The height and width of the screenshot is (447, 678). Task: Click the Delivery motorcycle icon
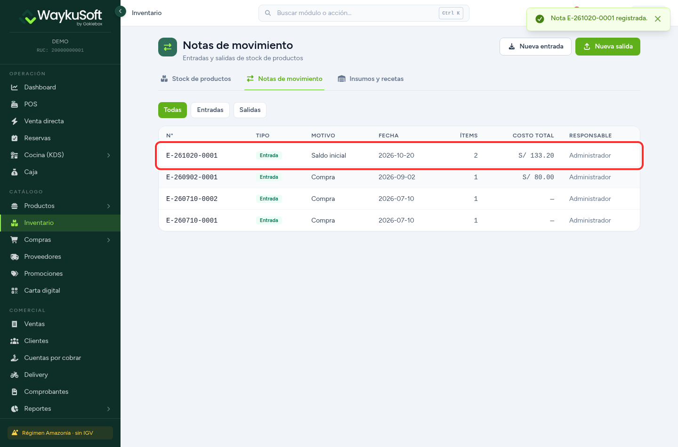tap(15, 375)
